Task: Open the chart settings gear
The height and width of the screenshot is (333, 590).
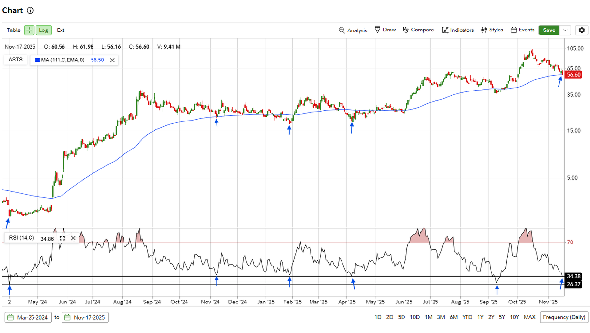Action: [581, 30]
